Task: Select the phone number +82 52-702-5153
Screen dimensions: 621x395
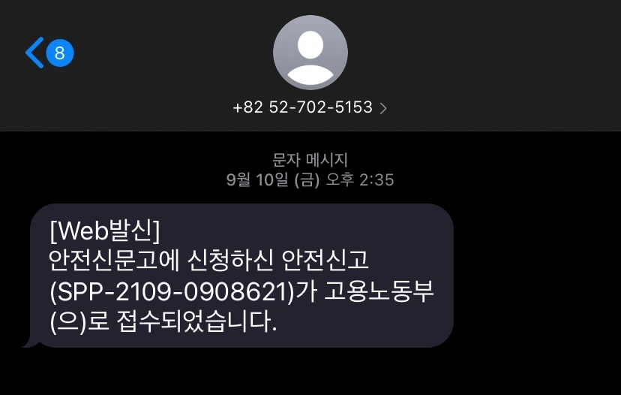Action: [x=302, y=107]
